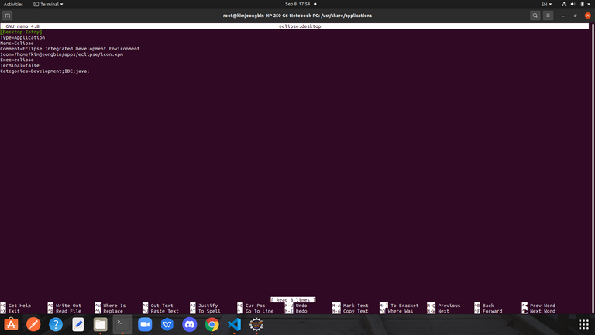Click the Justify shortcut label
Screen dimensions: 595x335
(208, 306)
